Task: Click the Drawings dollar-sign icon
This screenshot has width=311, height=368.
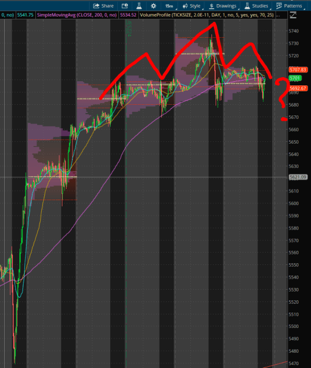Action: tap(211, 6)
